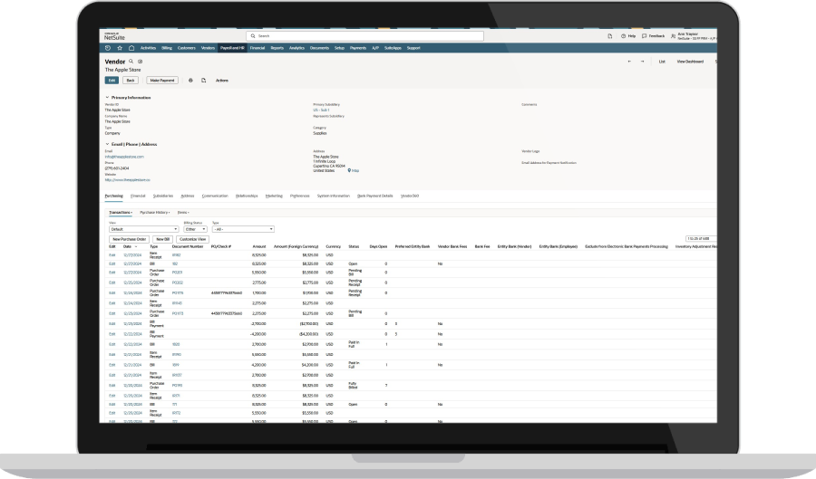Click the List link at top right
This screenshot has height=479, width=816.
pyautogui.click(x=662, y=62)
